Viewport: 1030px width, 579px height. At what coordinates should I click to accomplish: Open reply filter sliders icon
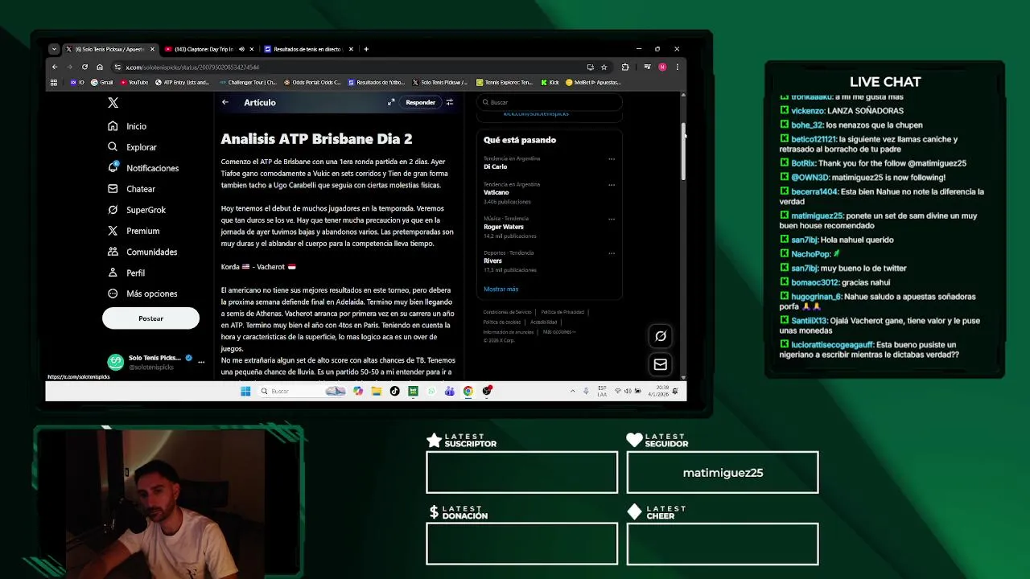coord(450,102)
